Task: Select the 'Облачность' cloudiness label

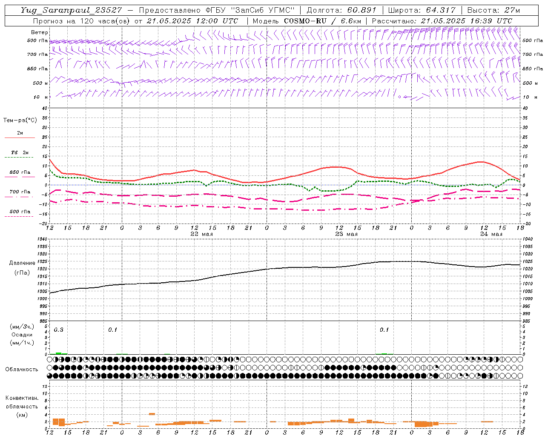Action: coord(22,370)
